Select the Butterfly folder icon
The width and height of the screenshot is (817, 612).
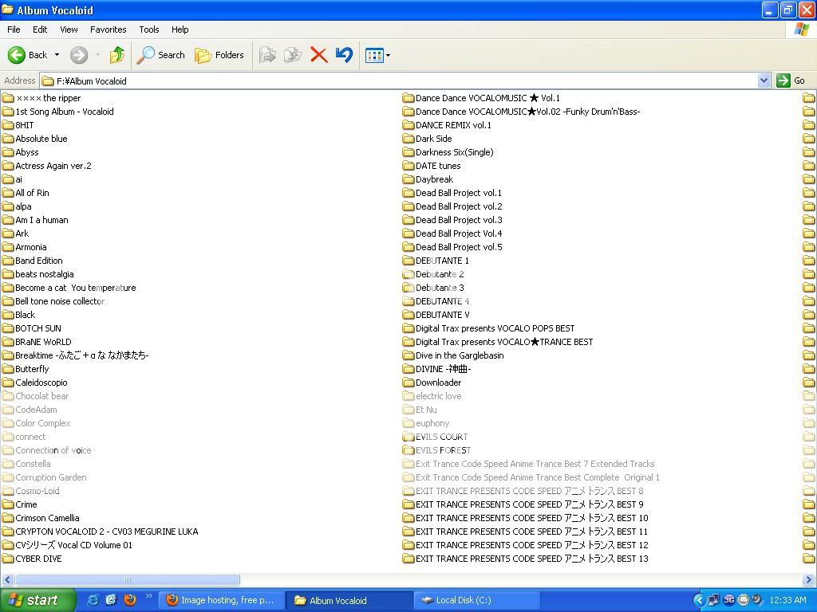pyautogui.click(x=8, y=368)
